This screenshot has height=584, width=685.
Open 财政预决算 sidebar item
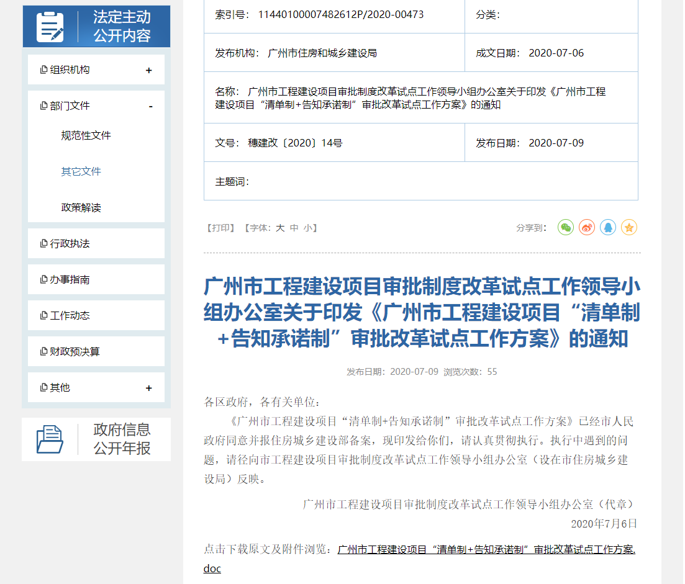point(75,351)
